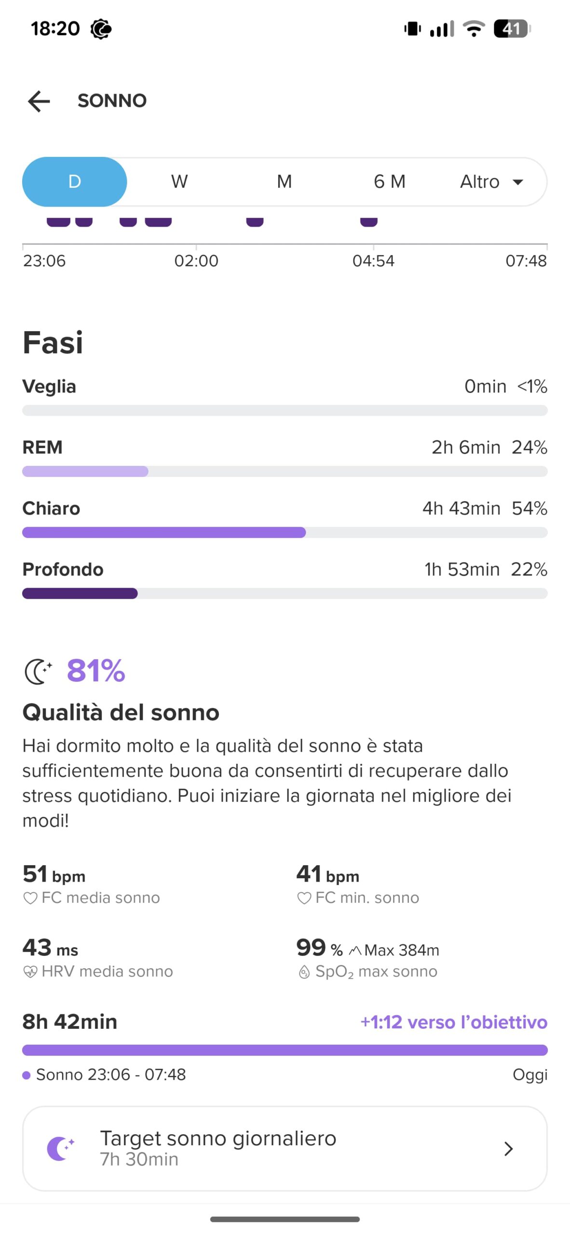Tap the altitude peak icon near Max 384m
The width and height of the screenshot is (570, 1236).
[x=355, y=951]
